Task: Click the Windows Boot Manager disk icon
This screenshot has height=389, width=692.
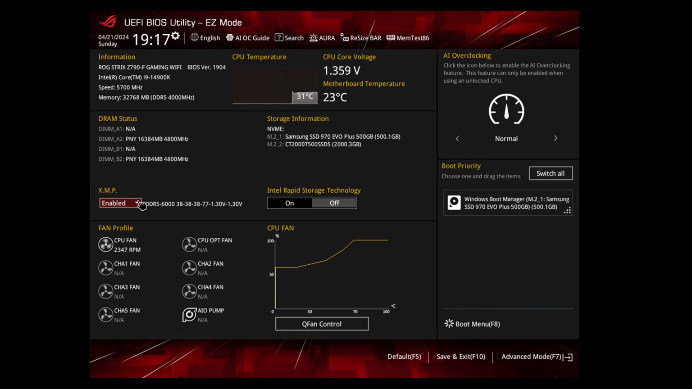Action: click(x=454, y=203)
